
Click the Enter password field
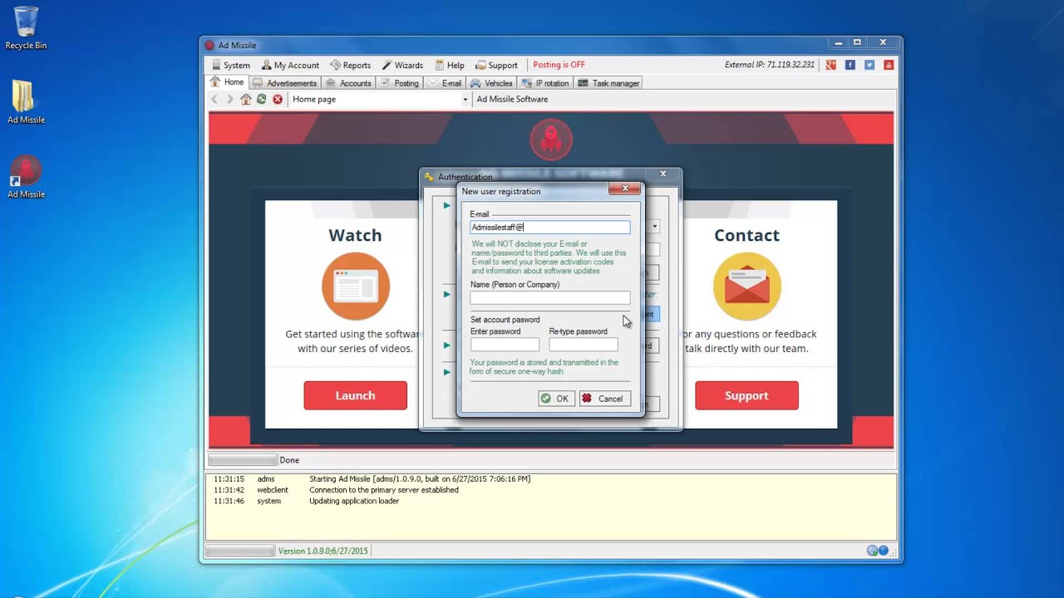coord(505,345)
